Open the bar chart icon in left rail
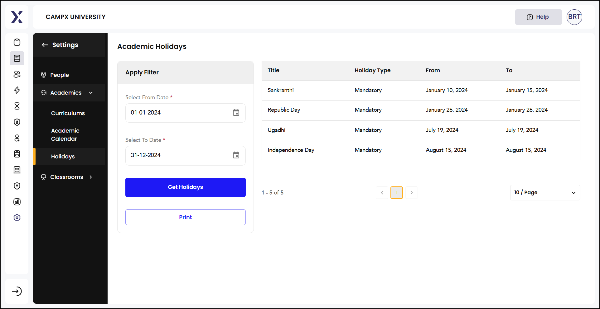 pos(17,202)
